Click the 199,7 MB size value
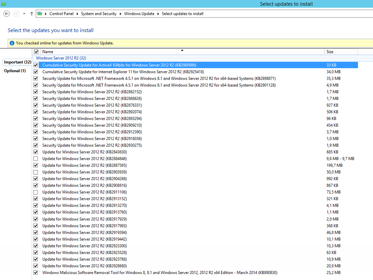The width and height of the screenshot is (373, 280). click(x=334, y=165)
